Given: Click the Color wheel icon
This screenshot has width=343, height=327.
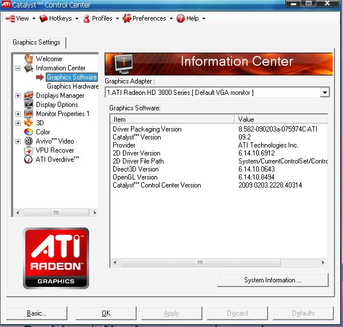Looking at the screenshot, I should pyautogui.click(x=29, y=132).
